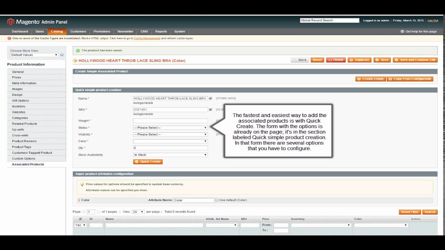445x250 pixels.
Task: Open the Catalog menu
Action: coord(57,32)
